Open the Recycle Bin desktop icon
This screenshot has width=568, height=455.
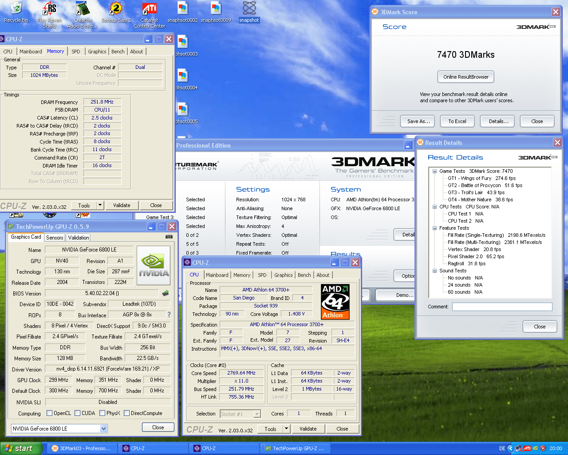pos(16,12)
